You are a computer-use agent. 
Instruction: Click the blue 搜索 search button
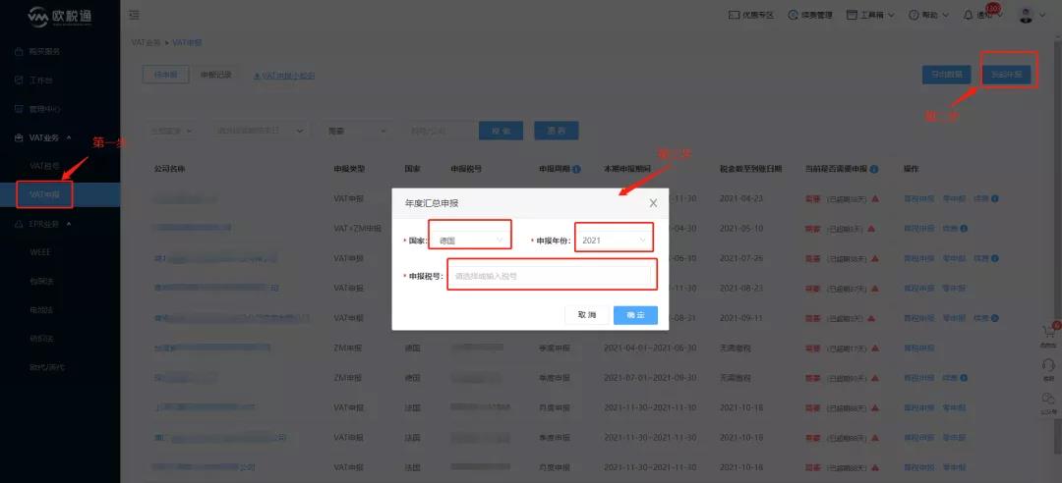click(501, 131)
